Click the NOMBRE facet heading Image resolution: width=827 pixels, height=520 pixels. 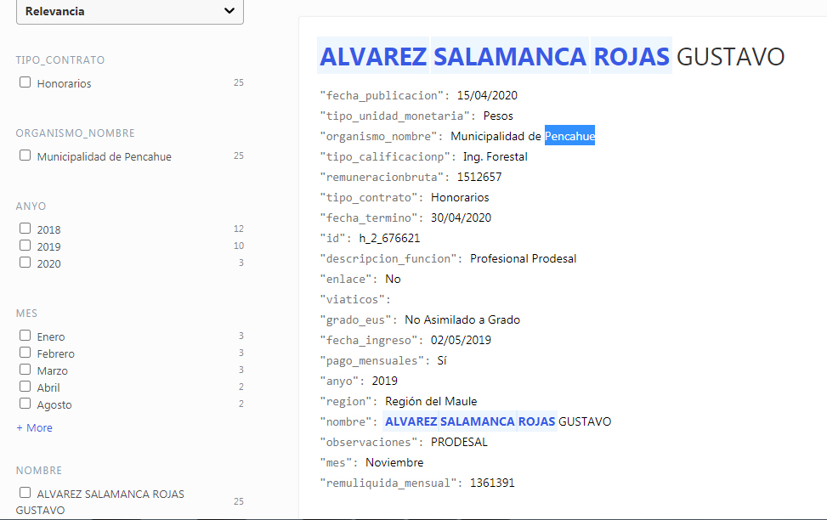point(38,471)
